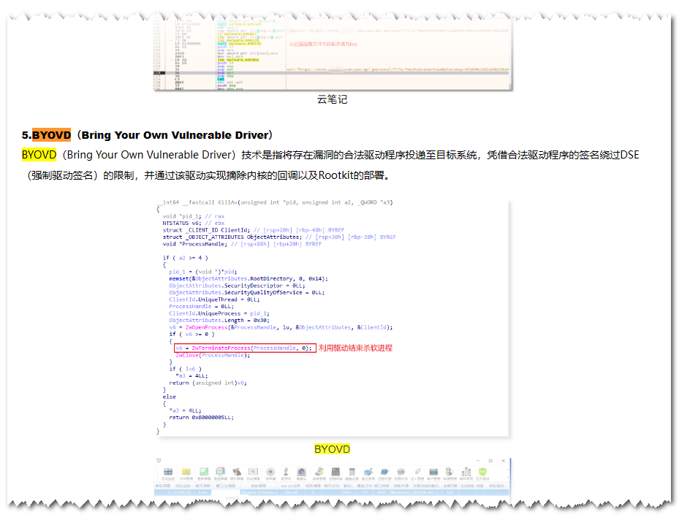
Task: Click the bar chart icon in toolbar
Action: tap(466, 472)
